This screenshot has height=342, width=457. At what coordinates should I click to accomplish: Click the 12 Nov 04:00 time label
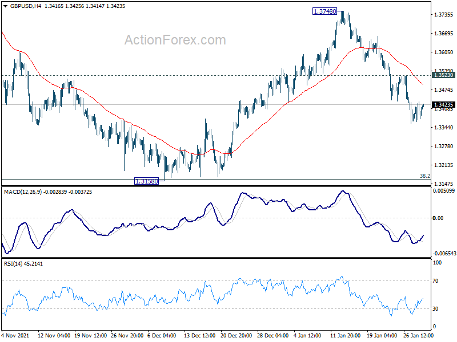tap(54, 335)
